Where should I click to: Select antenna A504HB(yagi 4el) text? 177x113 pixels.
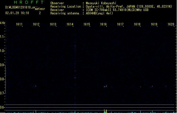coord(99,13)
